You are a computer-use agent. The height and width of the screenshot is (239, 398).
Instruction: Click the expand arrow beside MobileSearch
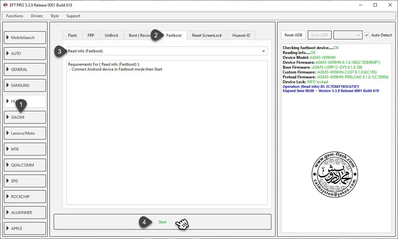click(x=7, y=37)
